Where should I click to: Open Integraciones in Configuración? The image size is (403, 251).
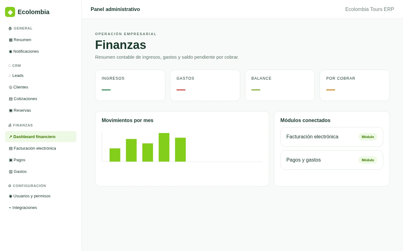coord(41,208)
